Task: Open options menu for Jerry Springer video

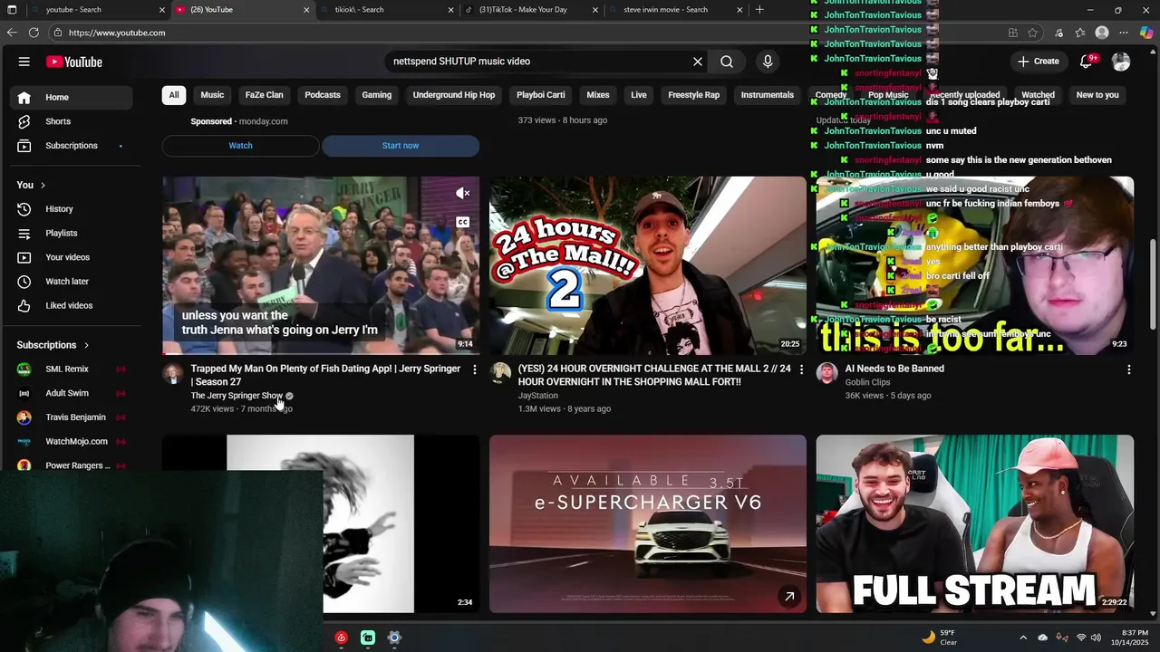Action: (474, 369)
